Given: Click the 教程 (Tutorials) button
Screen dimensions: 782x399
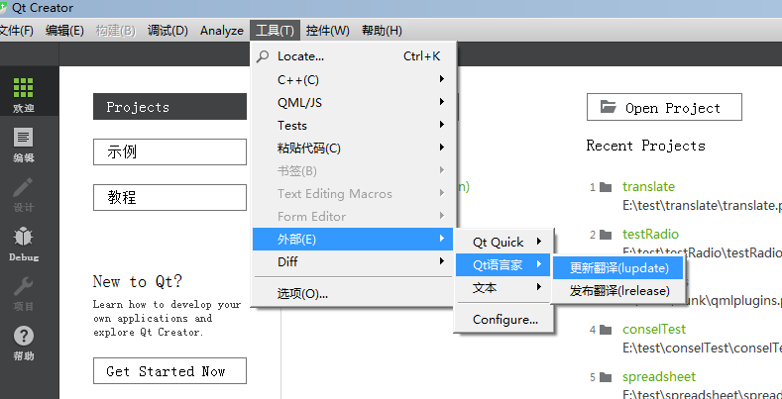Looking at the screenshot, I should pos(170,197).
